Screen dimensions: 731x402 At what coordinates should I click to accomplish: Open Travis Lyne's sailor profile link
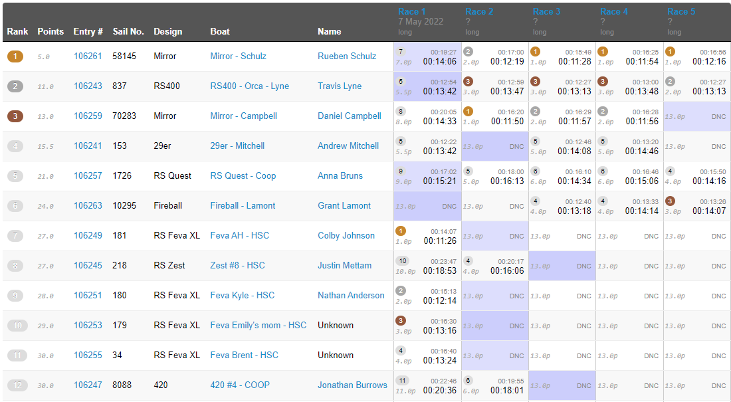pyautogui.click(x=340, y=86)
